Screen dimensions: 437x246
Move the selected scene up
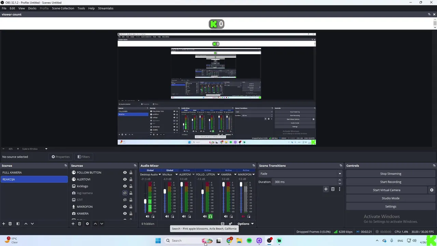26,224
